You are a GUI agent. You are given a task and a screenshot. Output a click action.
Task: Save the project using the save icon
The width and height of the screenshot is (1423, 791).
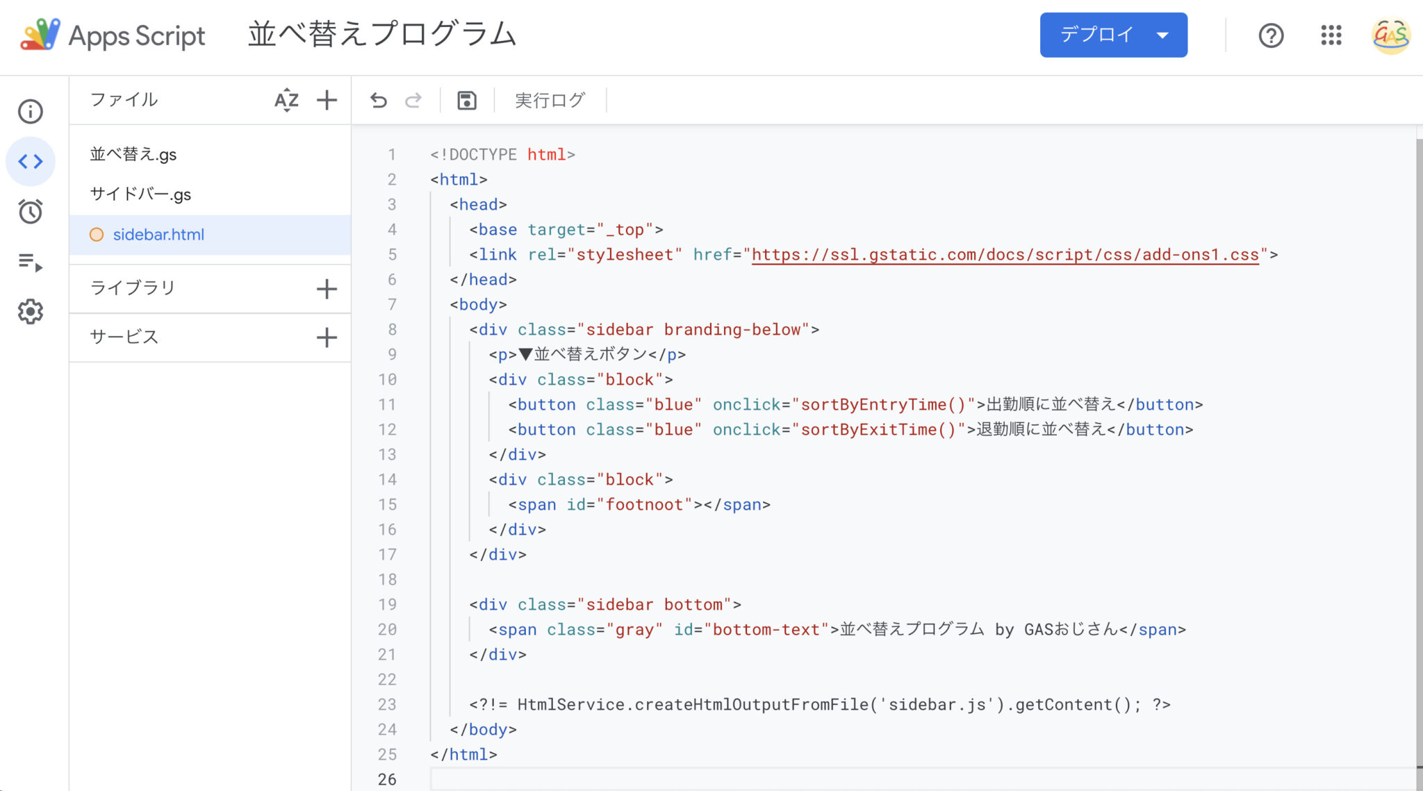point(466,100)
